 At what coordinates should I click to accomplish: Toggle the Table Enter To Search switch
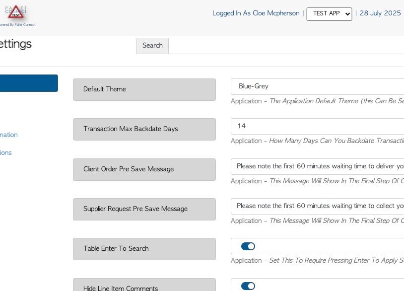click(248, 246)
